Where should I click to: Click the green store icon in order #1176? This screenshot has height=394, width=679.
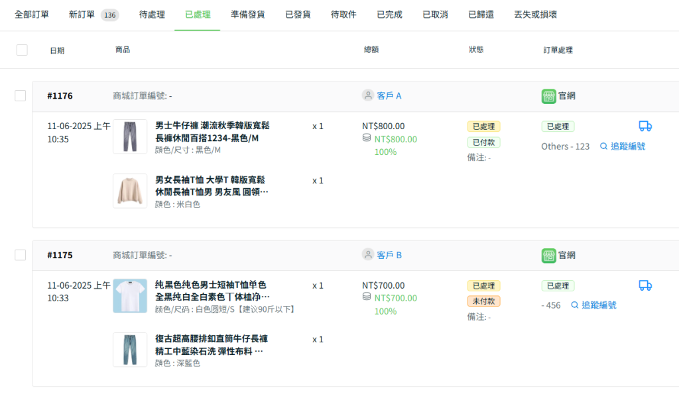(x=548, y=96)
